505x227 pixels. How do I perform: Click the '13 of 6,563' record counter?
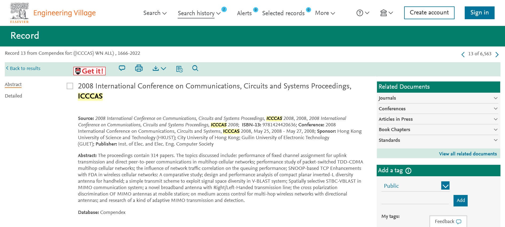480,54
